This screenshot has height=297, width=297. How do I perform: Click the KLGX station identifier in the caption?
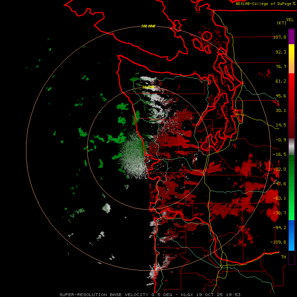coord(187,295)
